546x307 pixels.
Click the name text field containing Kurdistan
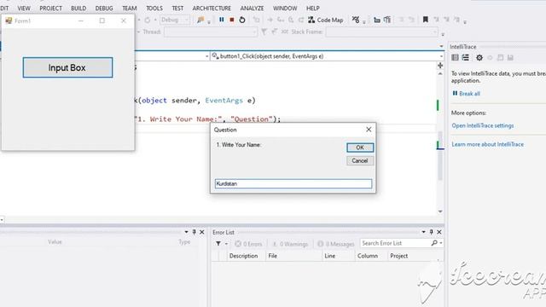tap(293, 184)
